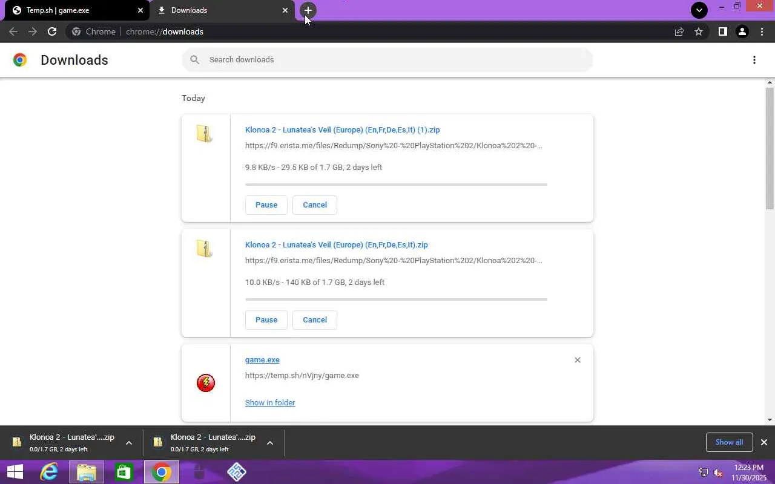775x484 pixels.
Task: Open the Downloads page more actions menu
Action: [754, 60]
